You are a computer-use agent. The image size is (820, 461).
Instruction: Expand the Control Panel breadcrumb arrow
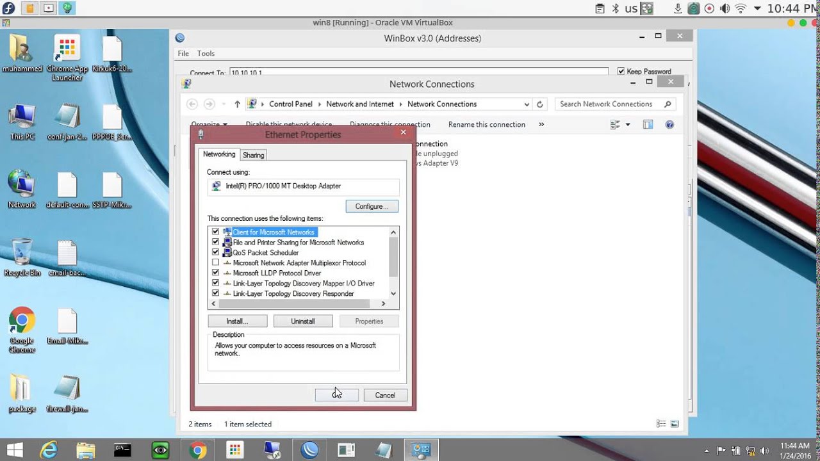pos(320,104)
